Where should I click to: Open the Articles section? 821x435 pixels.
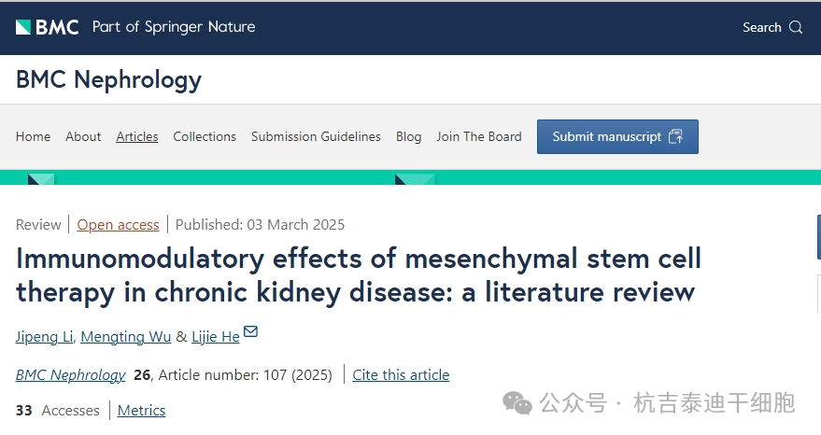137,136
